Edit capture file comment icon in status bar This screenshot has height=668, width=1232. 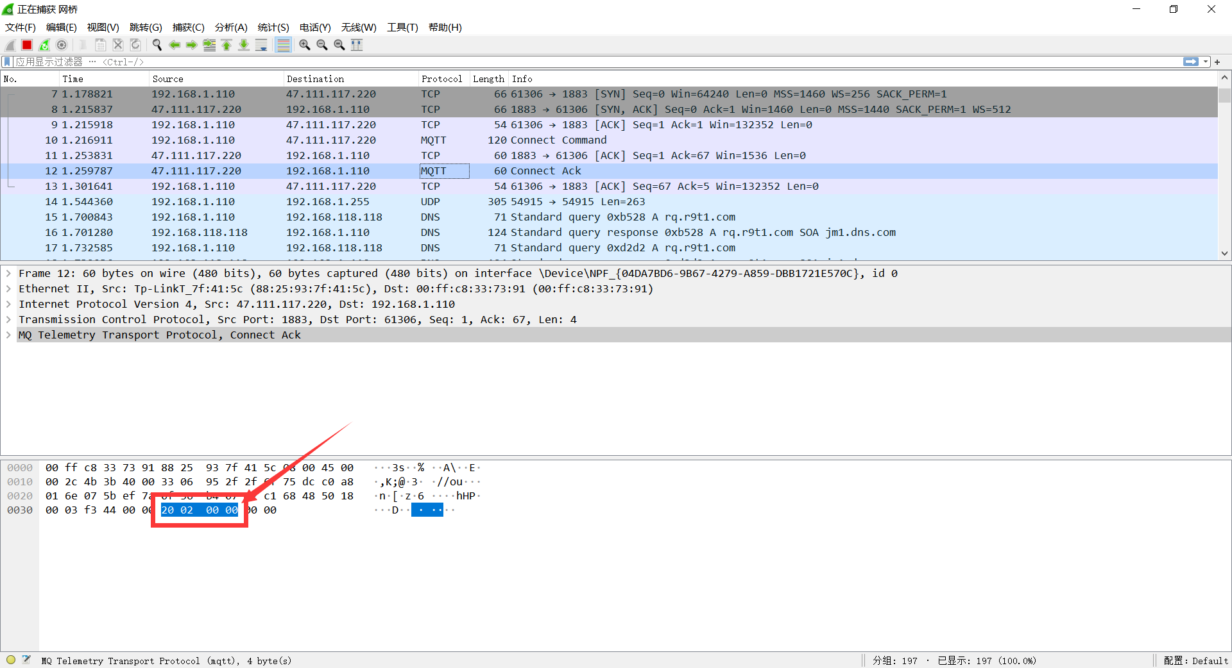click(x=26, y=660)
